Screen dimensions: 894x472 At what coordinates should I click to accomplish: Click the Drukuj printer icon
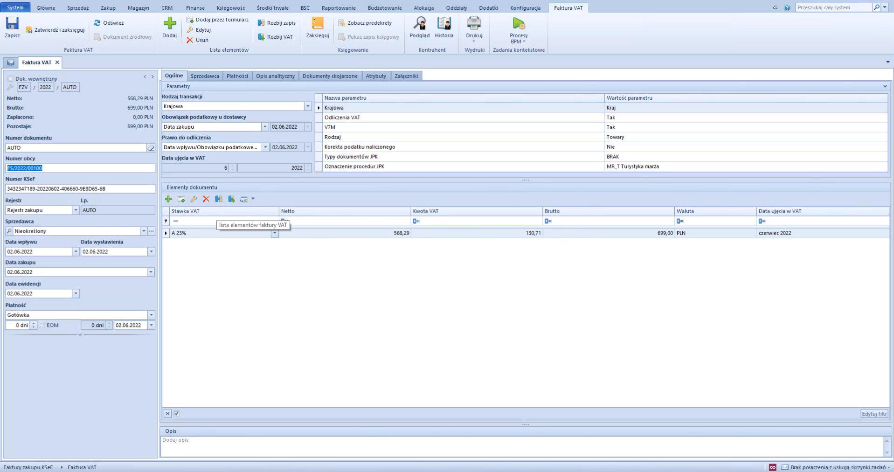474,23
